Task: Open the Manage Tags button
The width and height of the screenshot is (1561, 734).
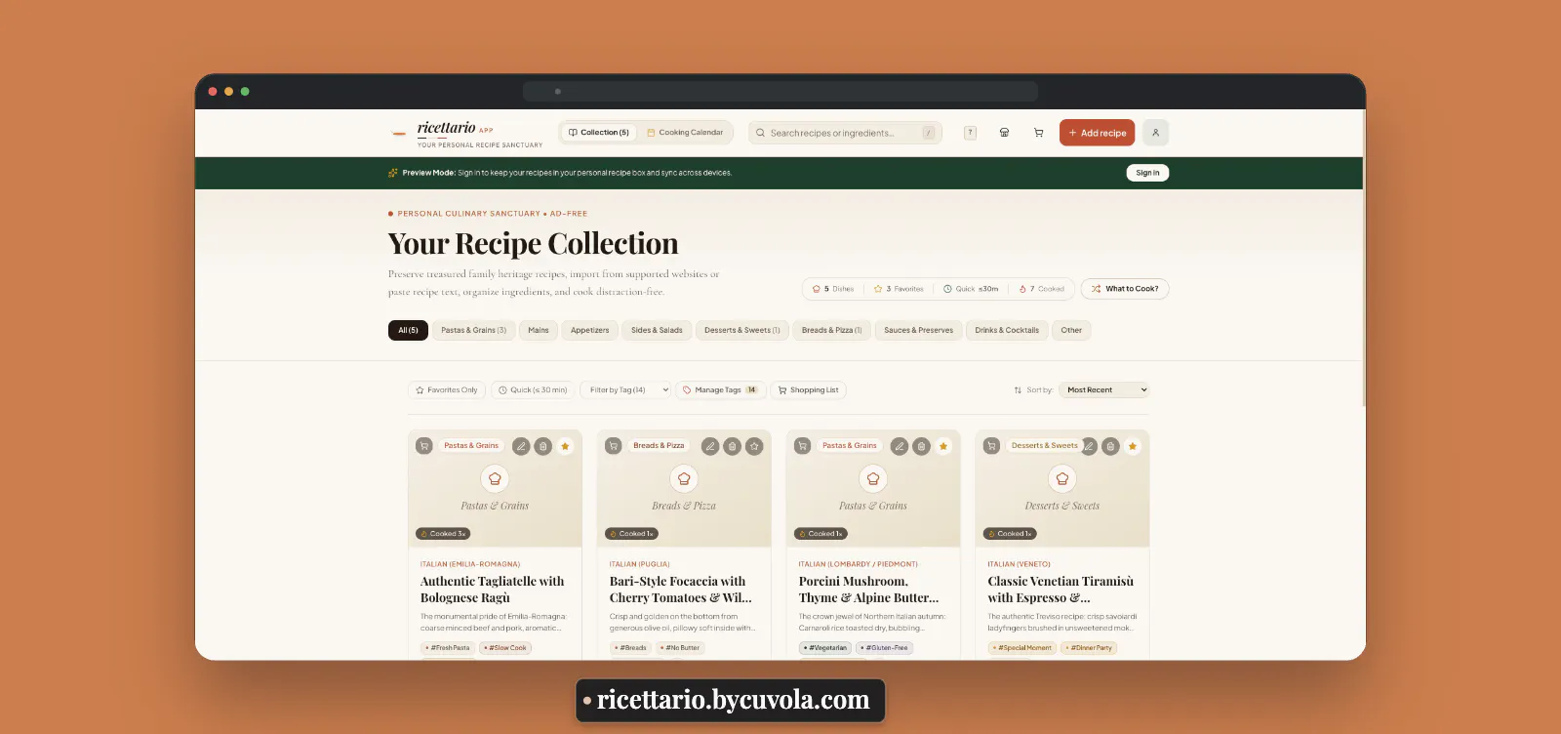Action: point(720,390)
